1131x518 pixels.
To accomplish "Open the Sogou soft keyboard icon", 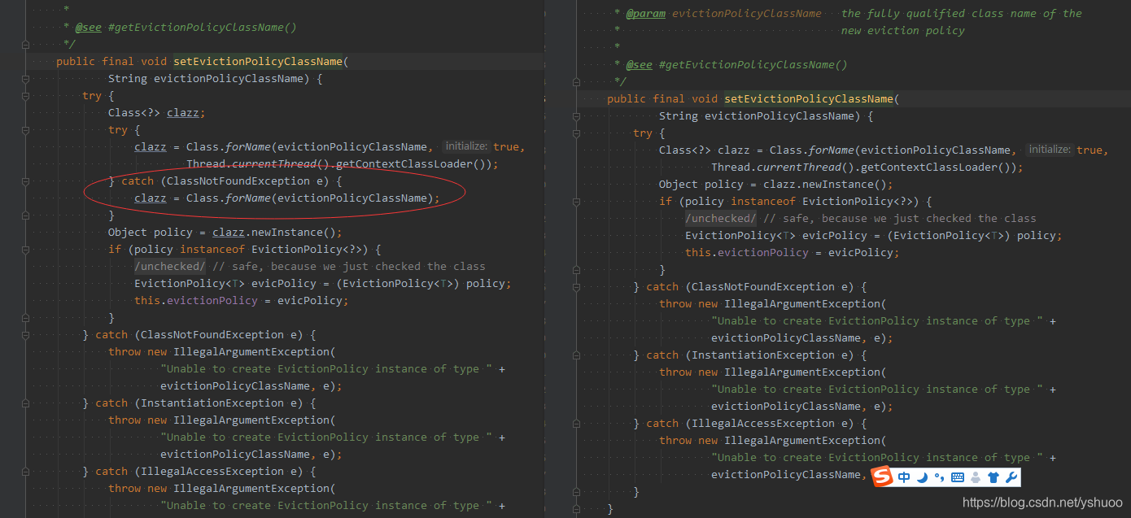I will pos(958,477).
